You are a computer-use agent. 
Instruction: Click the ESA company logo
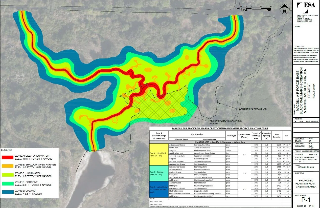(306, 8)
